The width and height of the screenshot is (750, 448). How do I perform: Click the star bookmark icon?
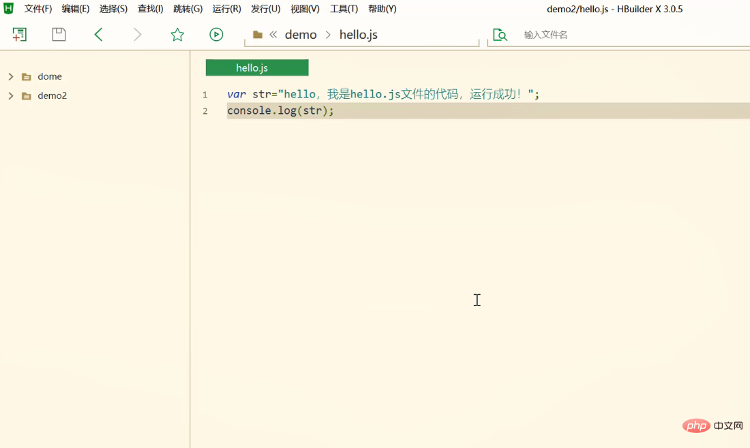(x=177, y=34)
